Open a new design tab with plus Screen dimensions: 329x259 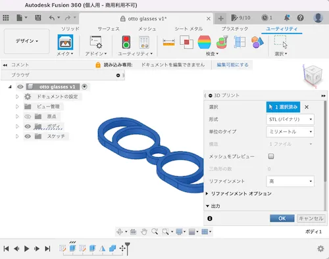pos(221,18)
